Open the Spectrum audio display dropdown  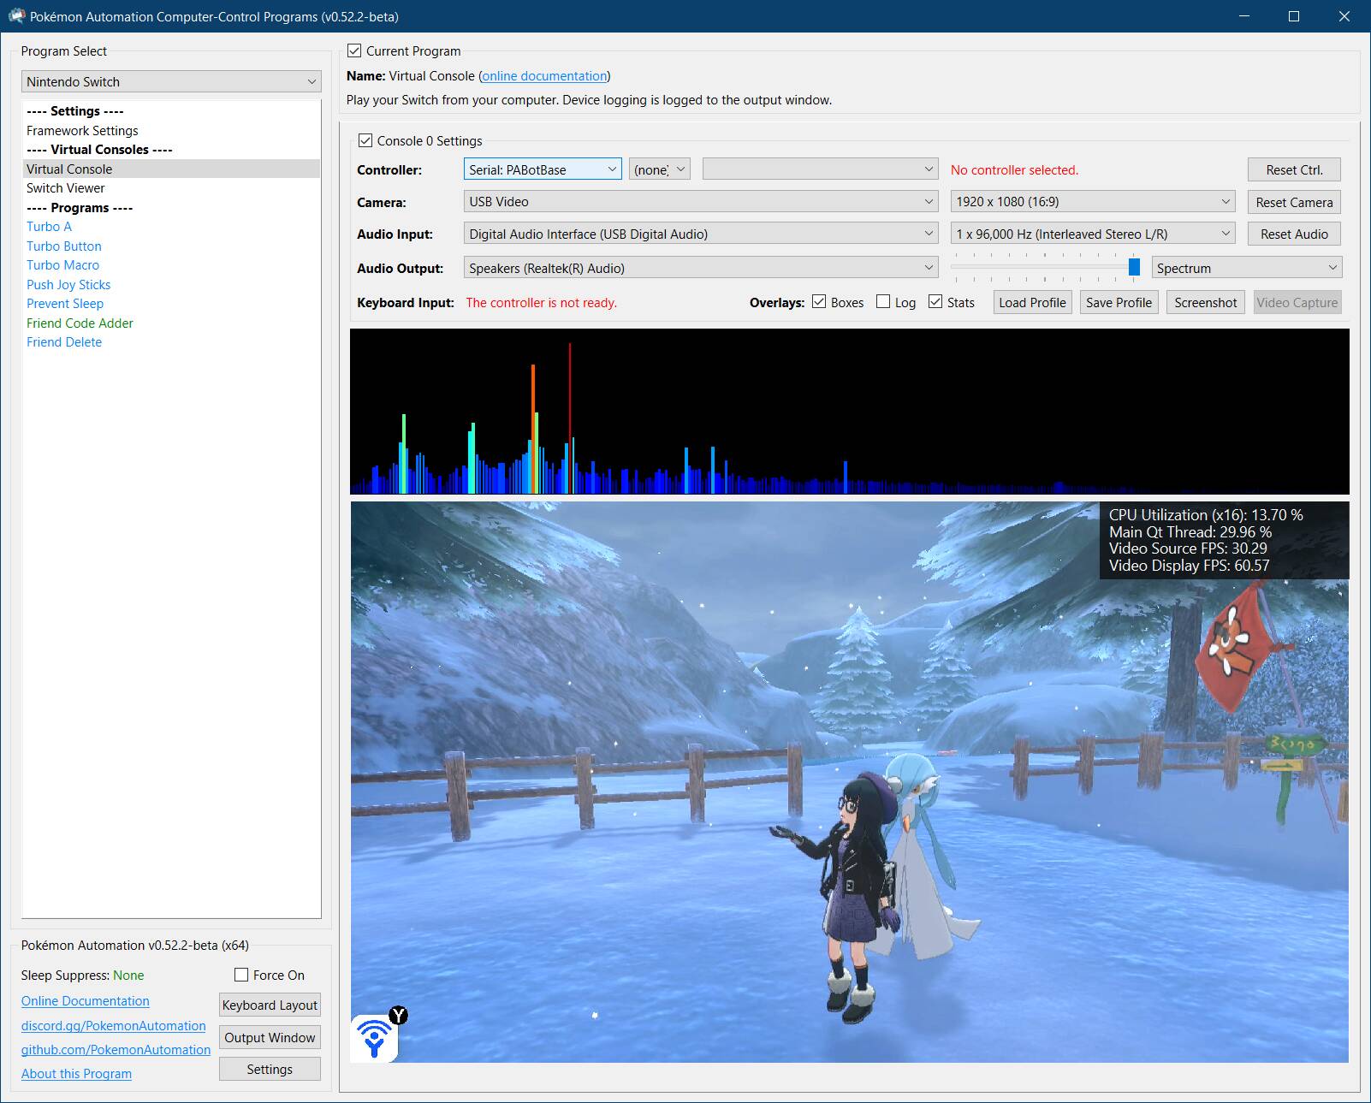click(1246, 268)
